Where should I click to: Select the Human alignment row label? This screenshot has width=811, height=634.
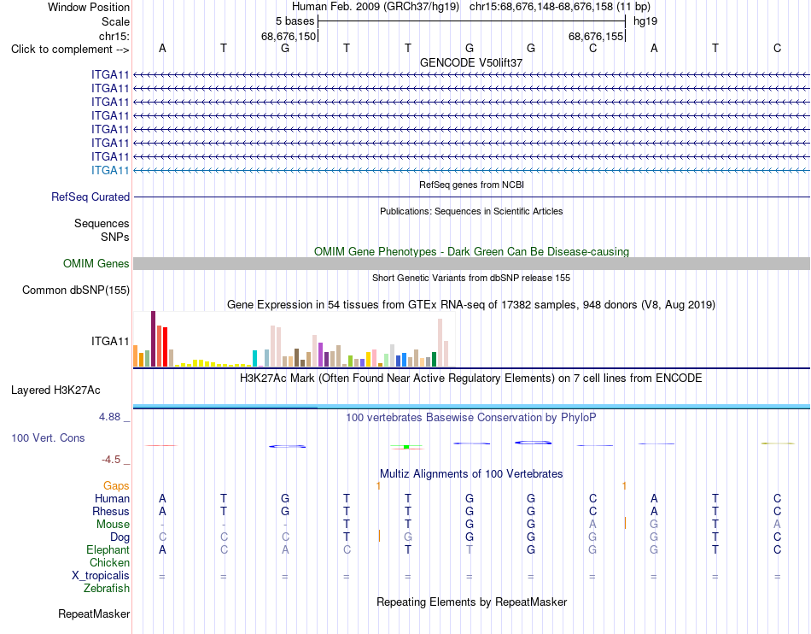(112, 498)
